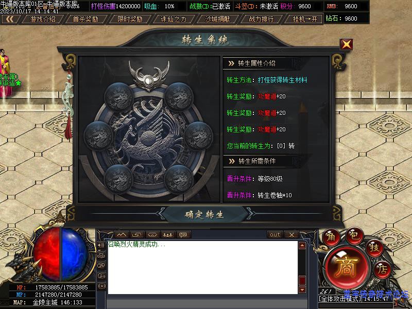Viewport: 412px width, 309px height.
Task: Open the 技 skills round button
Action: click(x=374, y=247)
